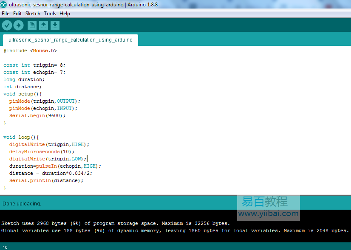Select the ultrasonic_sesnor_range_calculation_using_arduino tab

click(x=70, y=40)
